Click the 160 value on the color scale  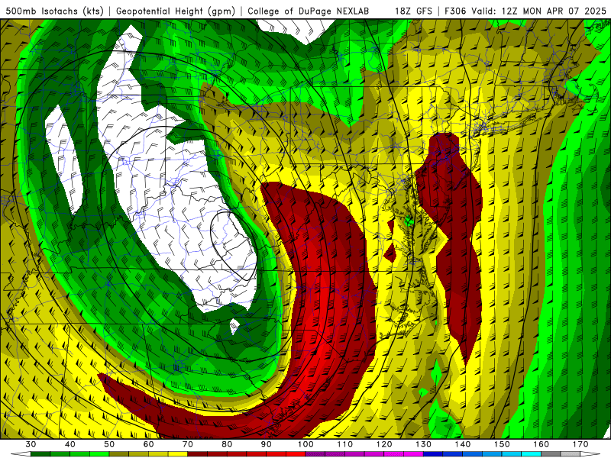coord(541,444)
